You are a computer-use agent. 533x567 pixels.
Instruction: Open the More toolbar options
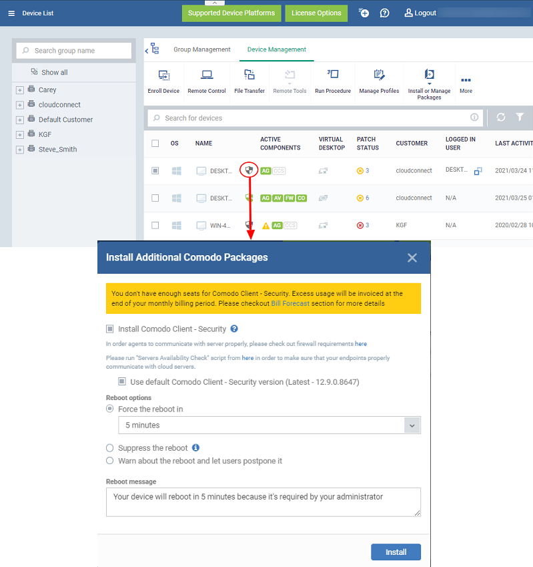466,85
